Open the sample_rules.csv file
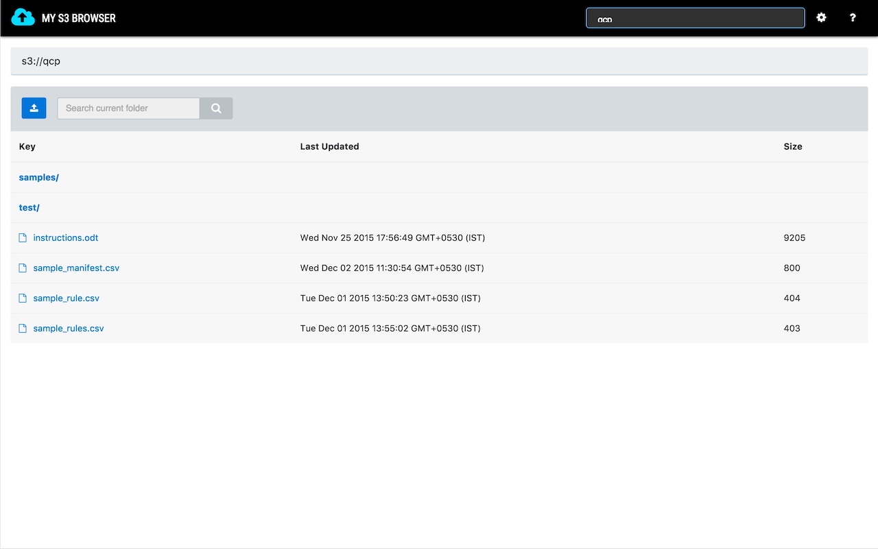Screen dimensions: 878x549 (x=69, y=328)
